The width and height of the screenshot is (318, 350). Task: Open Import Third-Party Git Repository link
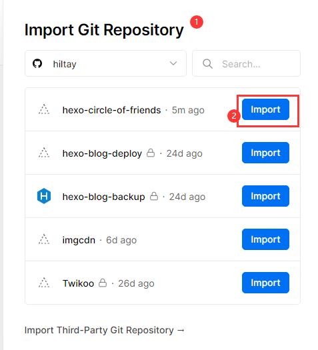pyautogui.click(x=105, y=330)
